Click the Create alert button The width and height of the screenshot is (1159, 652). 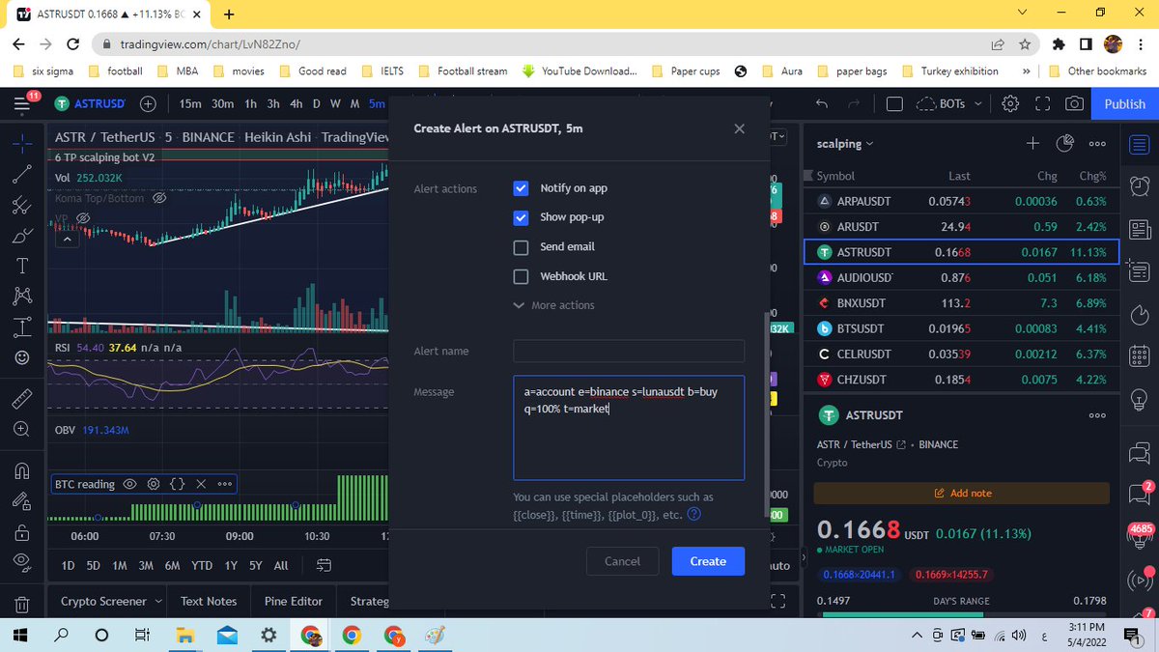click(x=708, y=561)
